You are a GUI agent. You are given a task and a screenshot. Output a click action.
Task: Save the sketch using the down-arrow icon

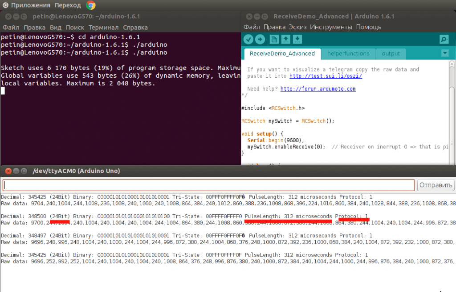pos(297,40)
